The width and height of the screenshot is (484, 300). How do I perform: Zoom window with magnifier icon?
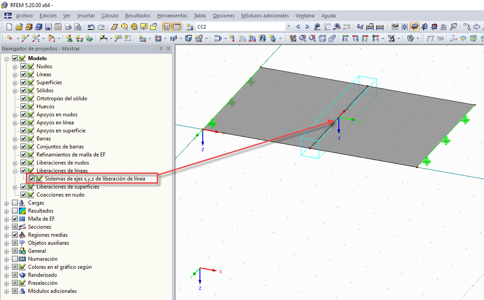[302, 38]
